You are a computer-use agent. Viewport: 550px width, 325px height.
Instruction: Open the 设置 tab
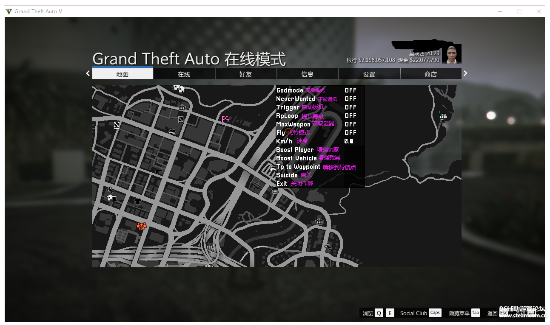(369, 74)
